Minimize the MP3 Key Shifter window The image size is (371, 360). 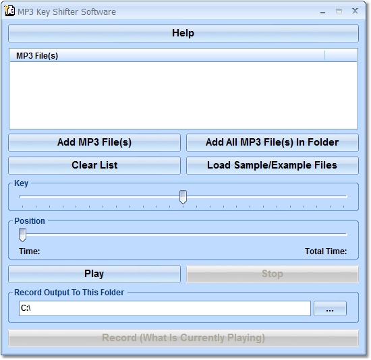click(x=322, y=11)
